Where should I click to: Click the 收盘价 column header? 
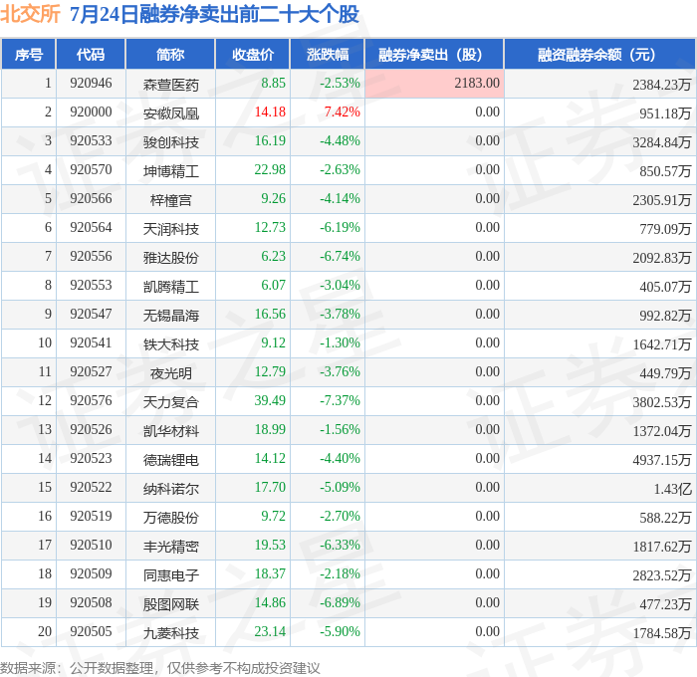[253, 54]
